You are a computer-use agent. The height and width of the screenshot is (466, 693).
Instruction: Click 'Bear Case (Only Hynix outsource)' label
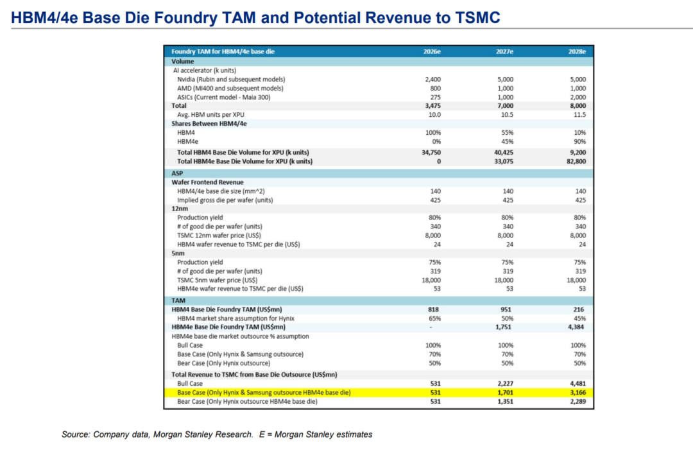tap(224, 363)
